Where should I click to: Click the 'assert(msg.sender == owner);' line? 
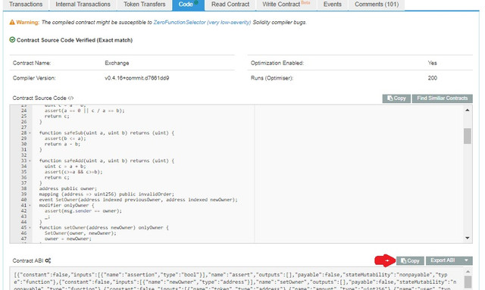coord(83,210)
